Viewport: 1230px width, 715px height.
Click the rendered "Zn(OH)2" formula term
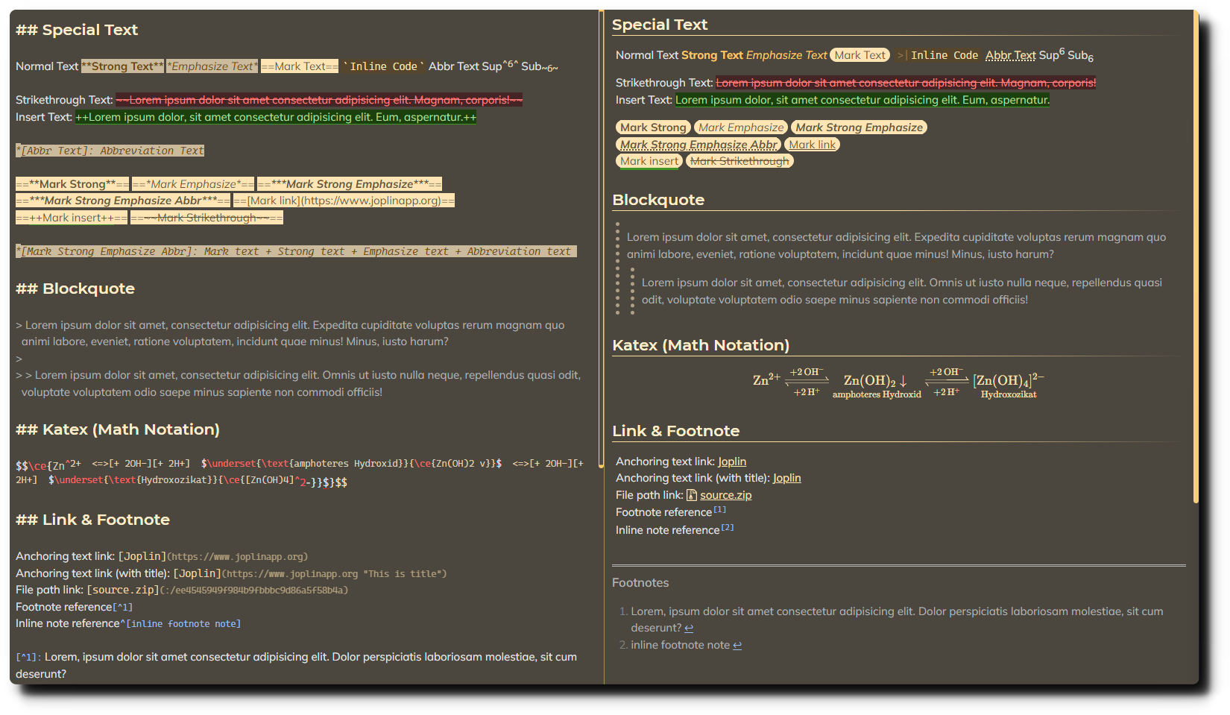(870, 381)
